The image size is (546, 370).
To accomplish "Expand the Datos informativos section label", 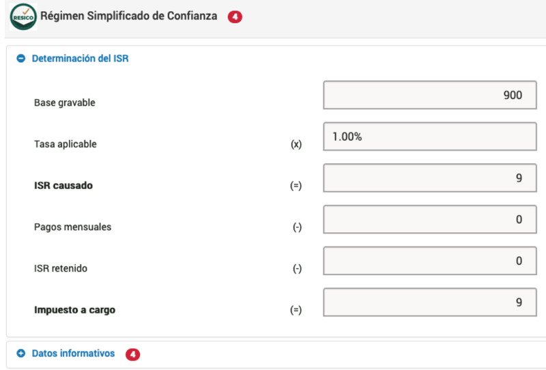I will [x=73, y=354].
